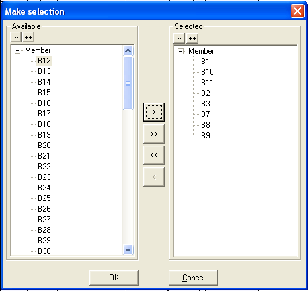The width and height of the screenshot is (308, 291).
Task: Select member B10 in Selected list
Action: [x=208, y=72]
